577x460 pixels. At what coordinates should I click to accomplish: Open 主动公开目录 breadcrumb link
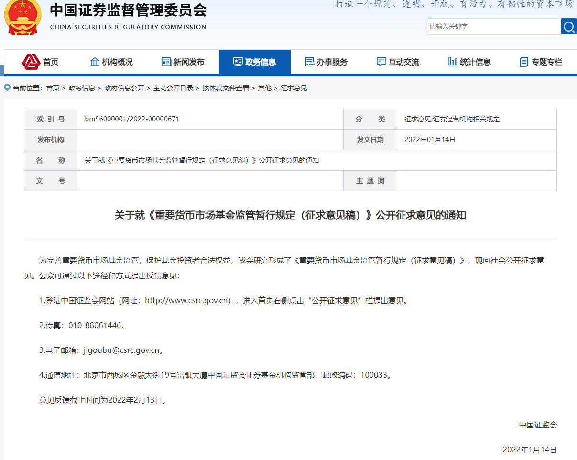[x=173, y=88]
